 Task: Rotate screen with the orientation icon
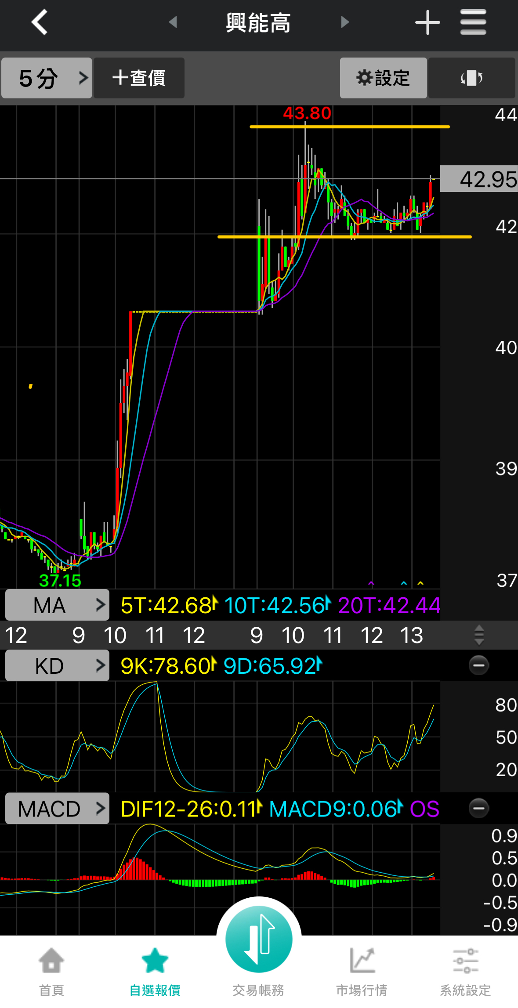tap(471, 78)
